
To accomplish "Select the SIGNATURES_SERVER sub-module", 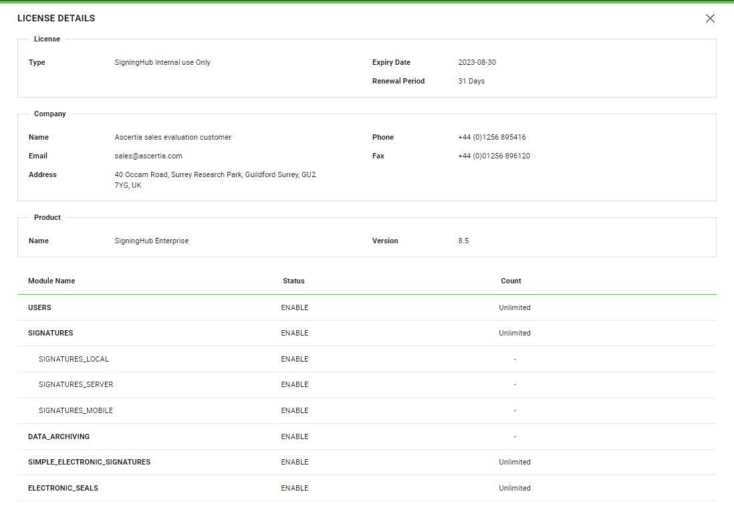I will click(76, 384).
